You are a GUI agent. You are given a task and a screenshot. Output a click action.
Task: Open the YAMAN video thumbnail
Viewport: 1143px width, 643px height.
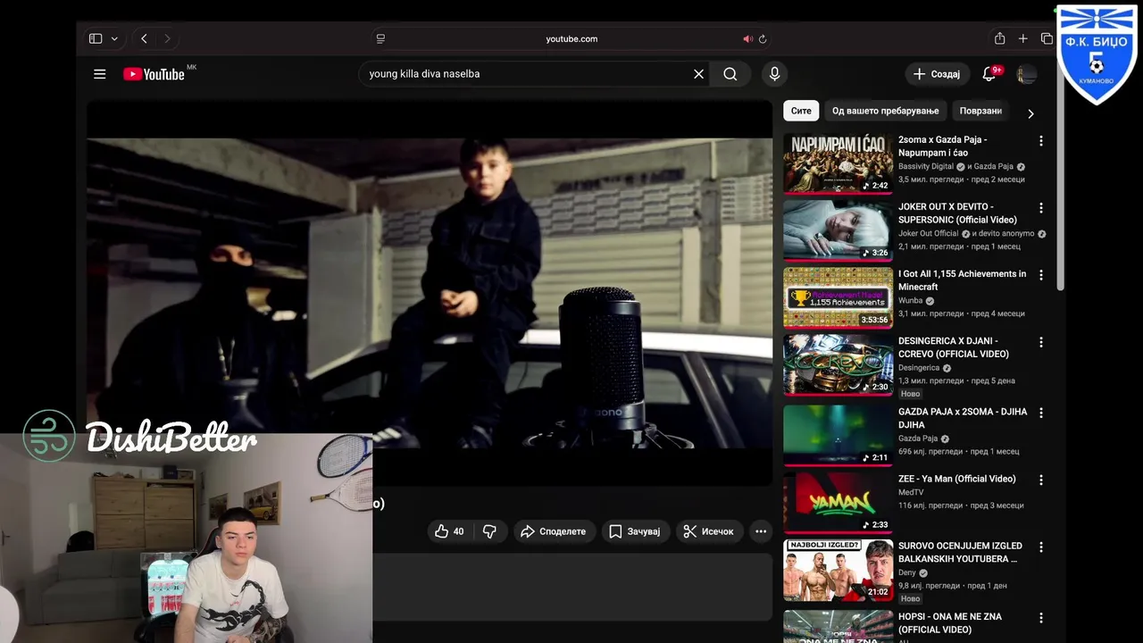[x=838, y=503]
